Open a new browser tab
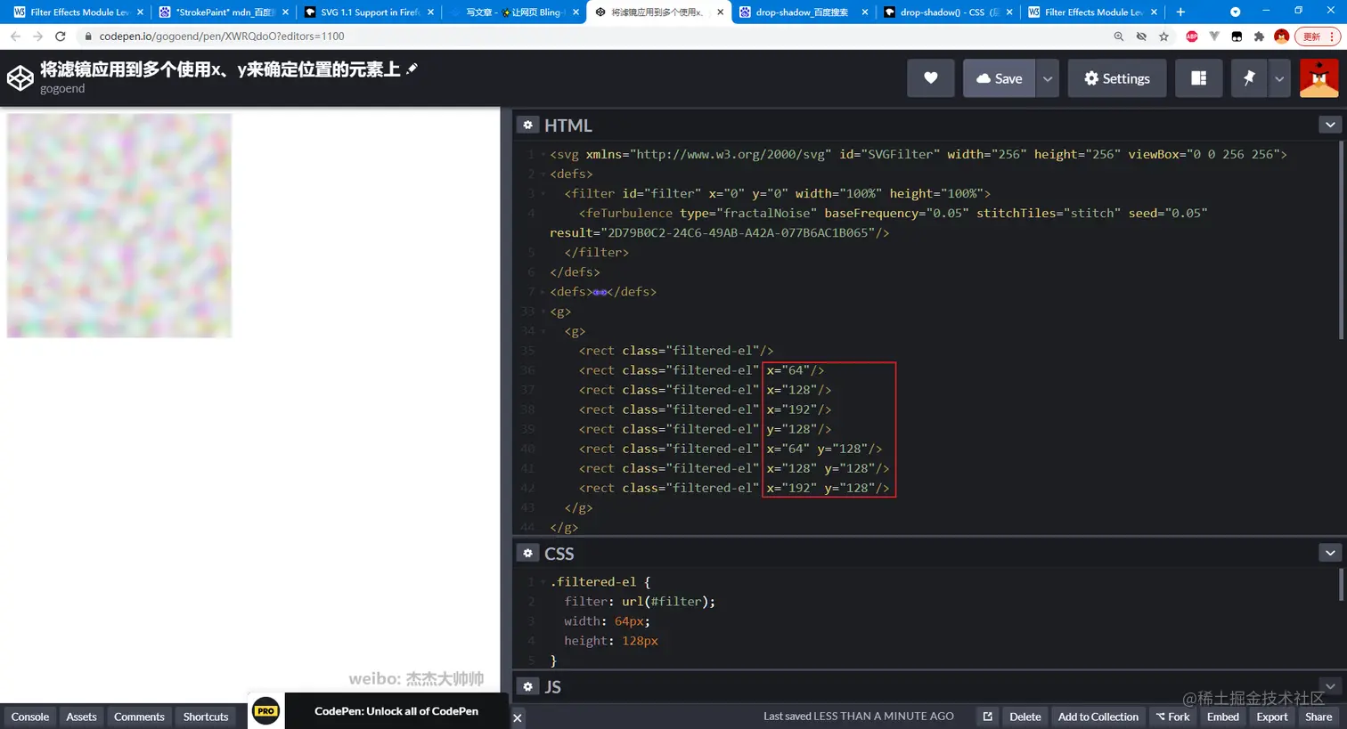This screenshot has height=729, width=1347. click(x=1180, y=12)
